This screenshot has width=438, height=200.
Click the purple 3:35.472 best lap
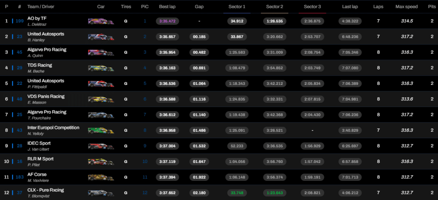167,21
